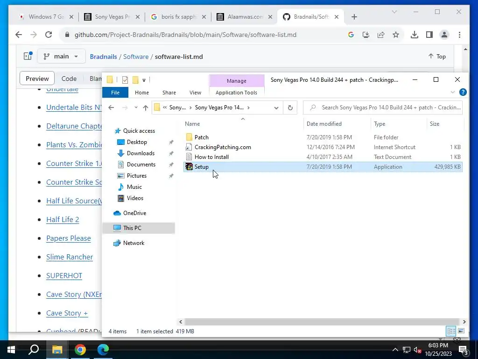Screen dimensions: 478x359
Task: Expand the Sony Vegas Pro 14 breadcrumb arrow
Action: click(249, 108)
